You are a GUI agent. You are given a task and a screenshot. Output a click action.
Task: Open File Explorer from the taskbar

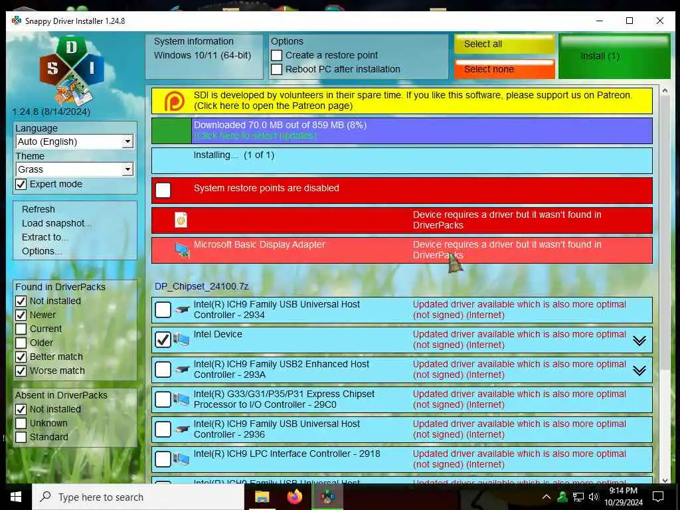tap(262, 497)
